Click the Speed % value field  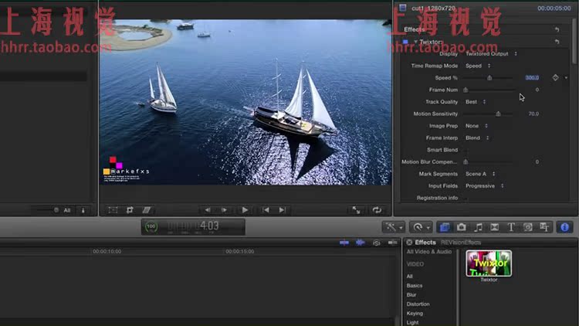(532, 77)
